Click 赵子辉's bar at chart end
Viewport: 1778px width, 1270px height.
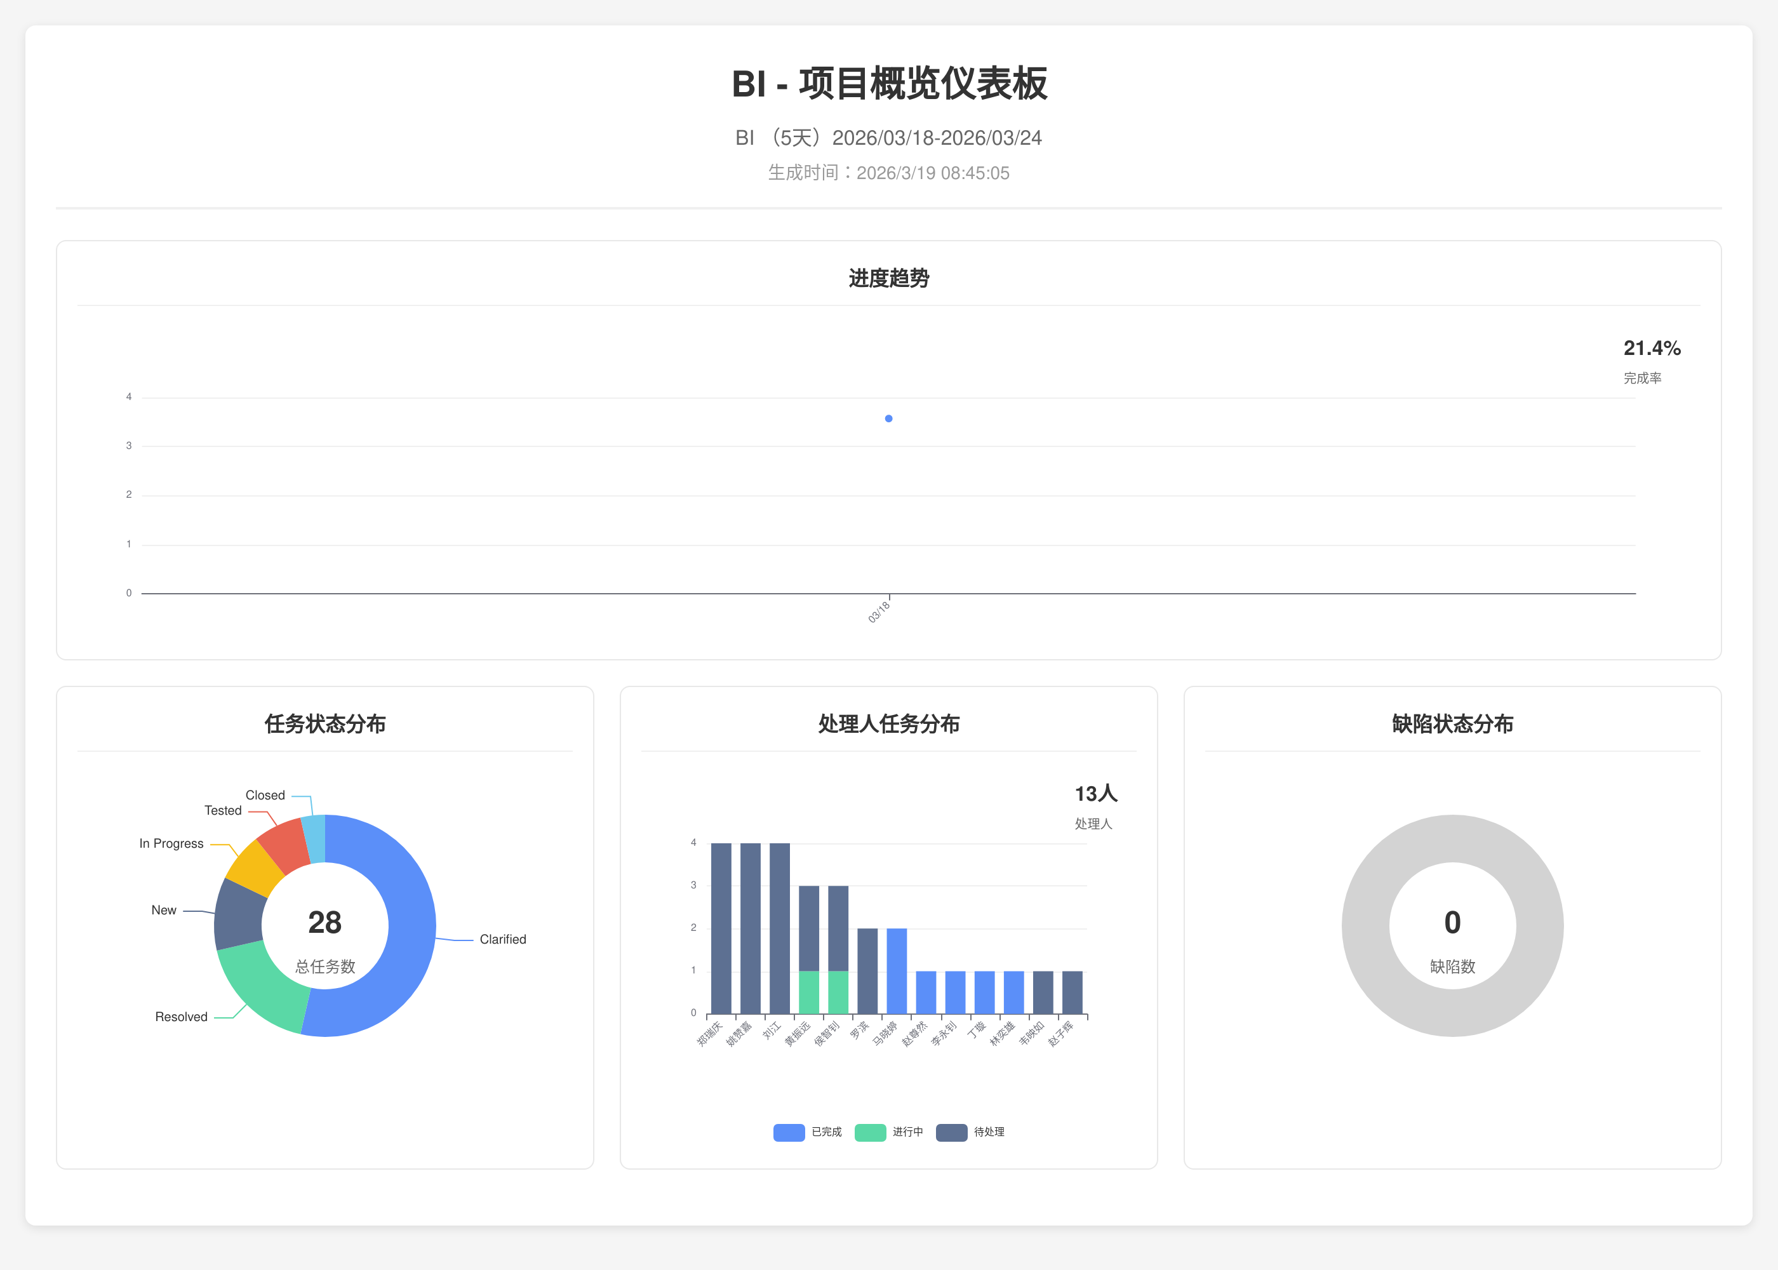point(1072,993)
